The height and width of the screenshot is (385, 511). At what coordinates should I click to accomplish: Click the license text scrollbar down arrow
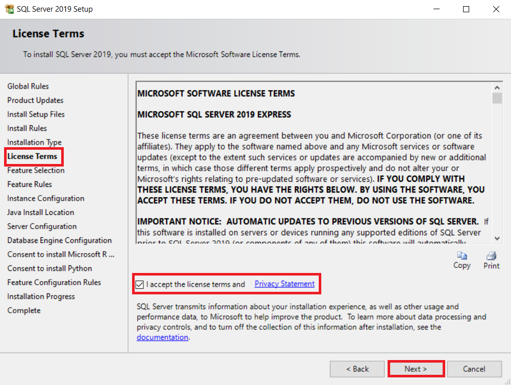[497, 238]
